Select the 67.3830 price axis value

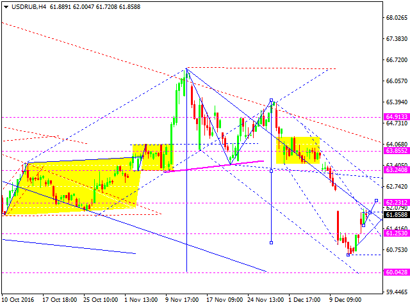(x=397, y=39)
